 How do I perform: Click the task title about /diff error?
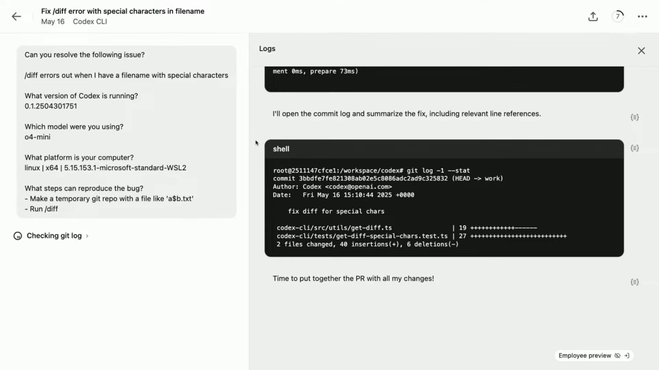(x=123, y=11)
